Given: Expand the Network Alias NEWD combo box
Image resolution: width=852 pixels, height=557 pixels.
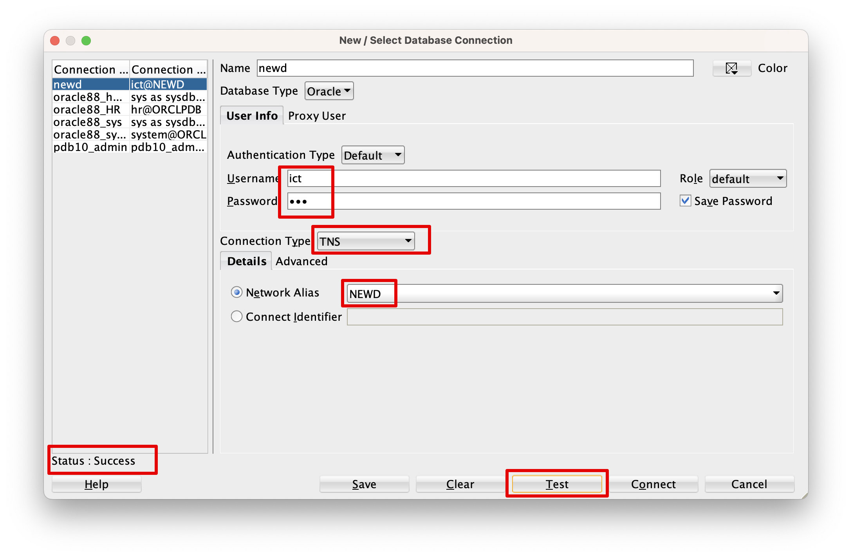Looking at the screenshot, I should [776, 293].
